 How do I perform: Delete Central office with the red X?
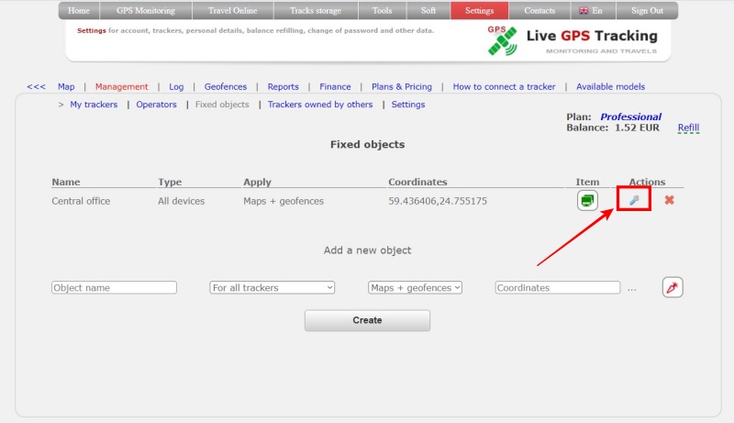(669, 200)
